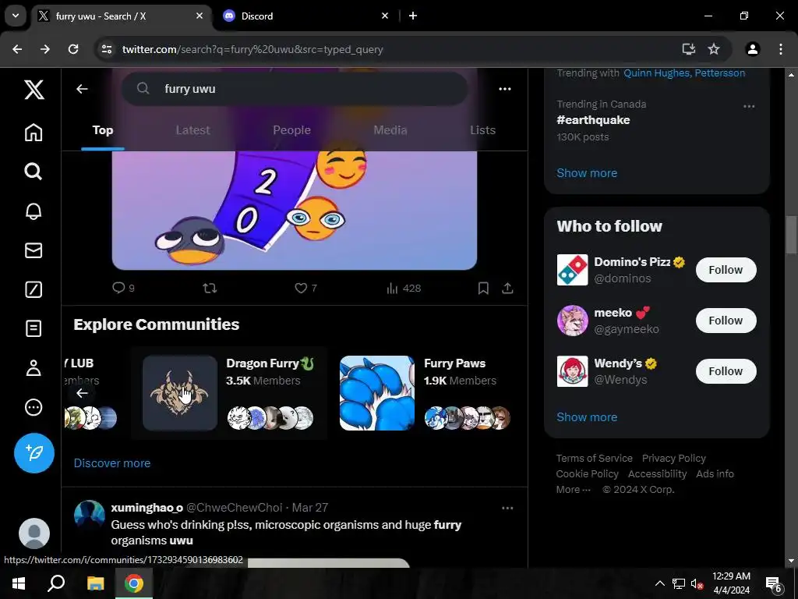Click Quinn Hughes, Pettersson trending link
This screenshot has width=798, height=599.
(x=684, y=73)
